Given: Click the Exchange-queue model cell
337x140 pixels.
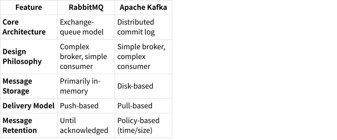Looking at the screenshot, I should click(82, 27).
